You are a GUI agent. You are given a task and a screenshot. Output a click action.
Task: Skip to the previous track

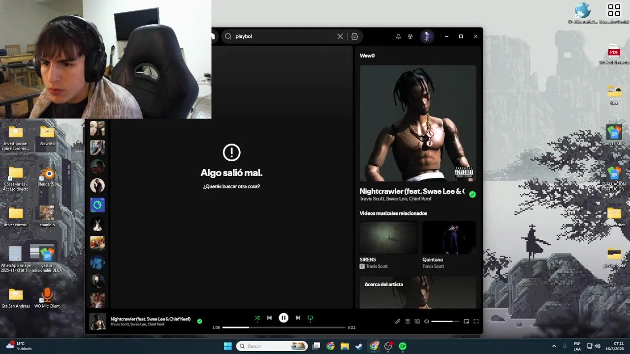269,318
